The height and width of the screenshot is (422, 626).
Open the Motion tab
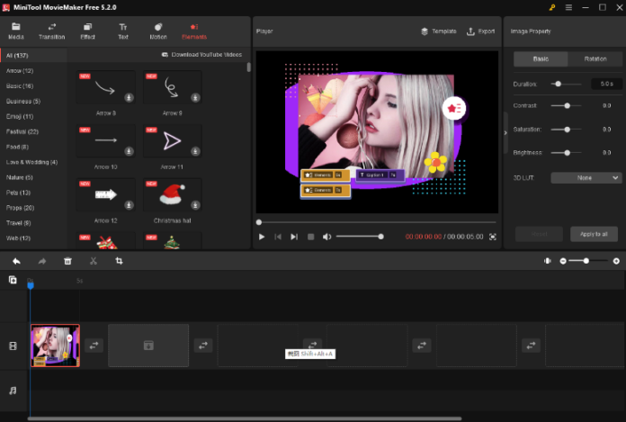158,31
